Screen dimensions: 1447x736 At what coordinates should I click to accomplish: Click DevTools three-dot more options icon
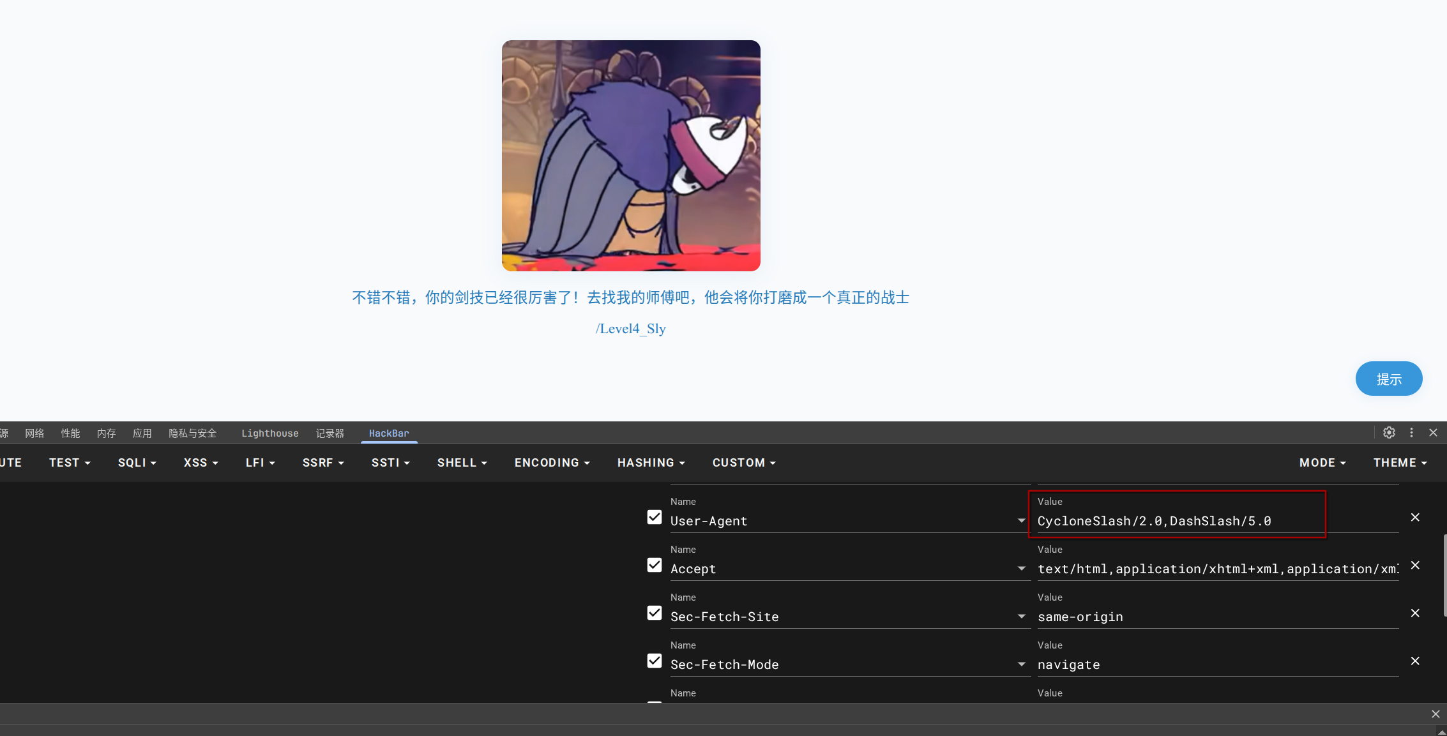pyautogui.click(x=1412, y=433)
